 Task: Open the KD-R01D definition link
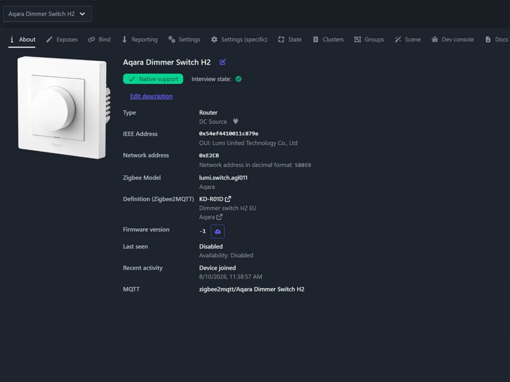(x=215, y=199)
